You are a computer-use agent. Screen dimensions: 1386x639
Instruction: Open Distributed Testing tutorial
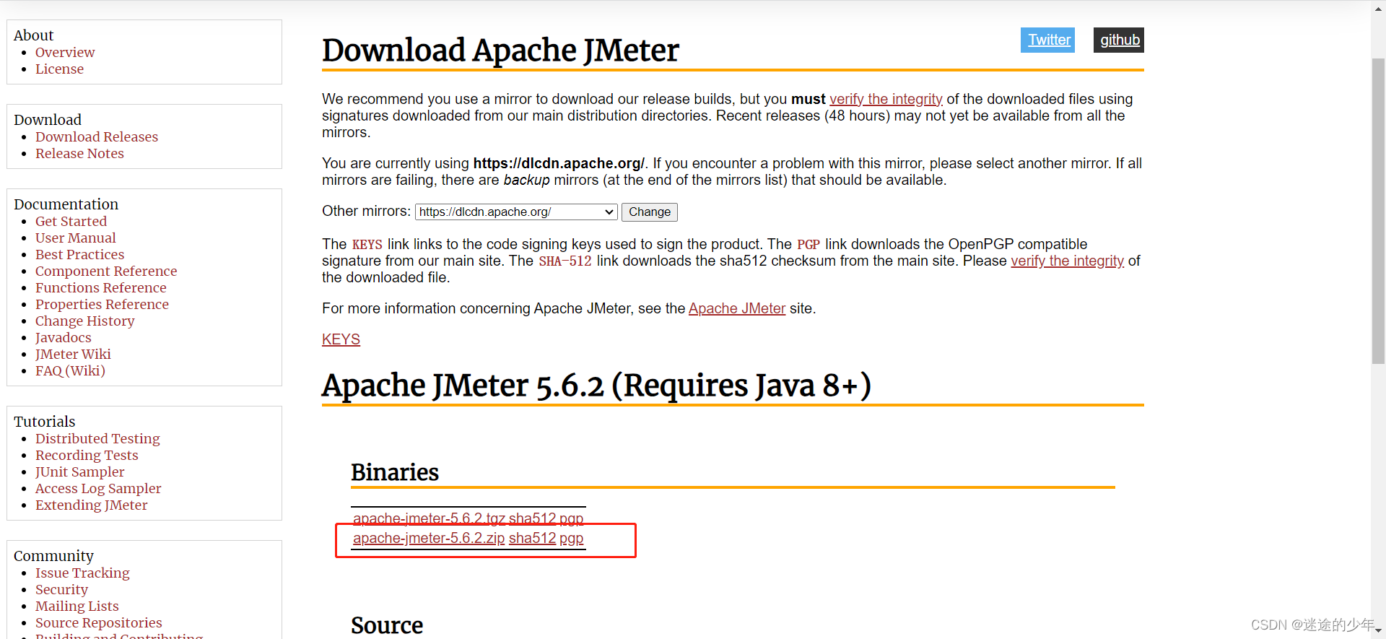click(x=97, y=438)
